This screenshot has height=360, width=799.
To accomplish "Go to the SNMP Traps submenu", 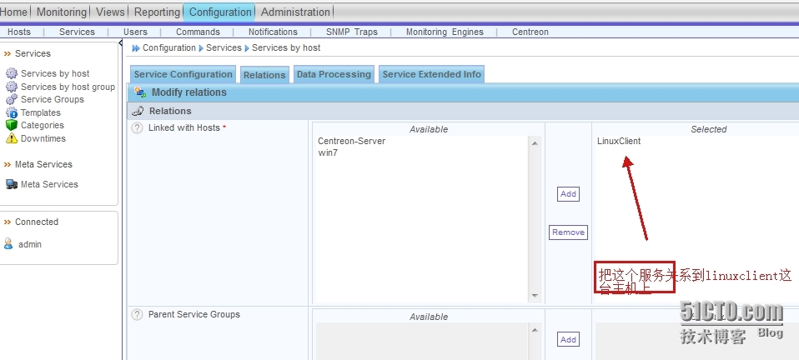I will tap(352, 32).
